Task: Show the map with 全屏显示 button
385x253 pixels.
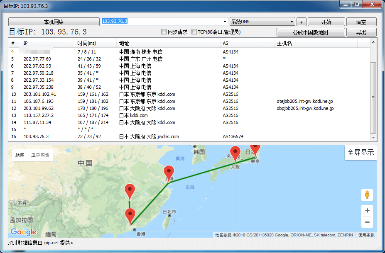Action: (x=360, y=152)
